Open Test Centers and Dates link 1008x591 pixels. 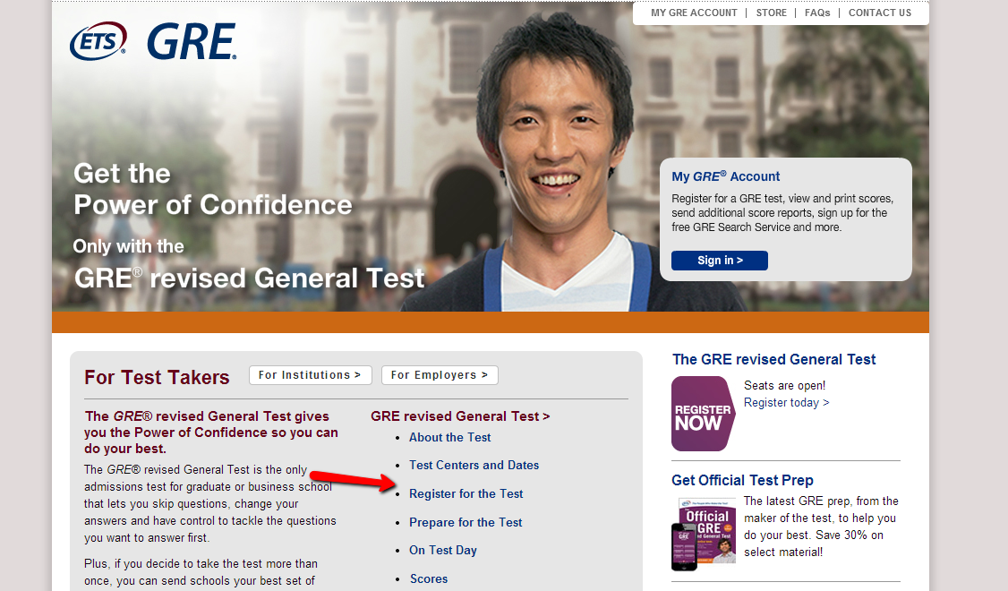click(474, 465)
